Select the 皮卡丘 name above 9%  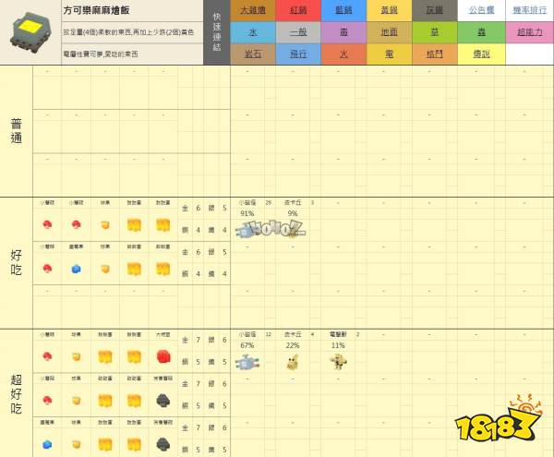[x=293, y=202]
